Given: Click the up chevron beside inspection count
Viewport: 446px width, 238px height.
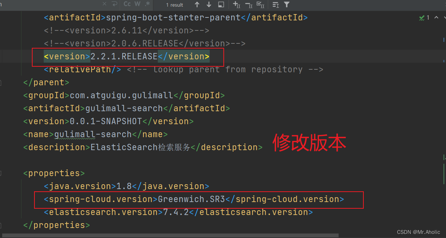Looking at the screenshot, I should (436, 17).
